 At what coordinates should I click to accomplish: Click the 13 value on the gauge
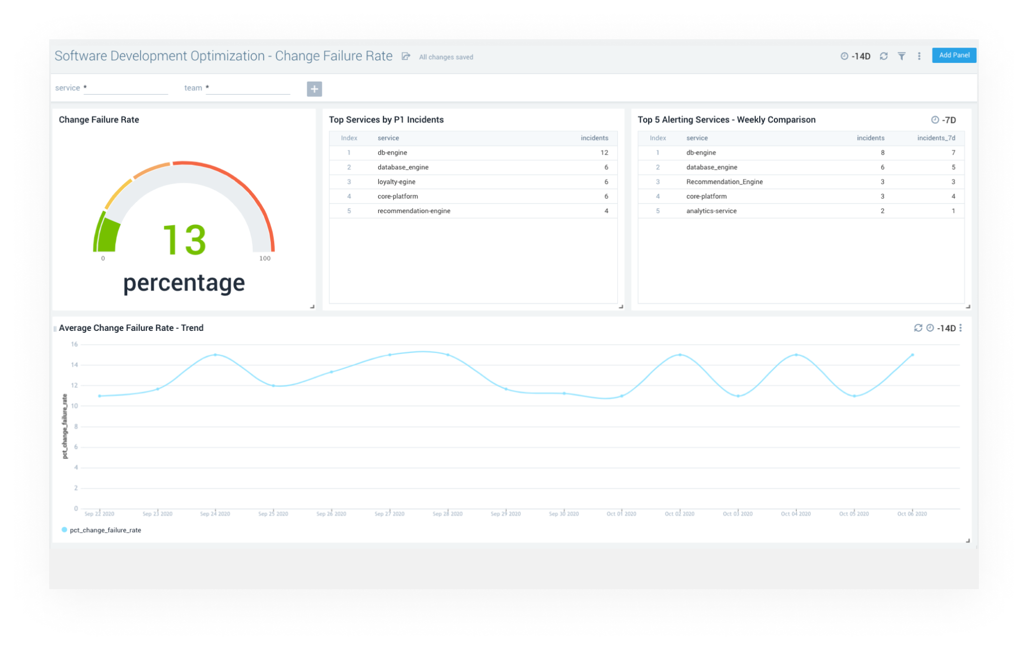tap(184, 240)
